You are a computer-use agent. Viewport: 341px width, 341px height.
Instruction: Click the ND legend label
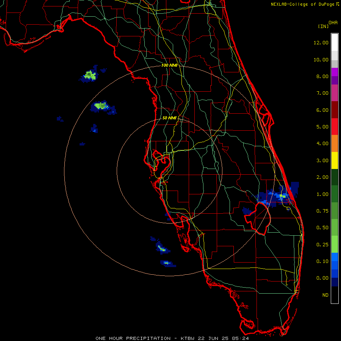[x=325, y=295]
